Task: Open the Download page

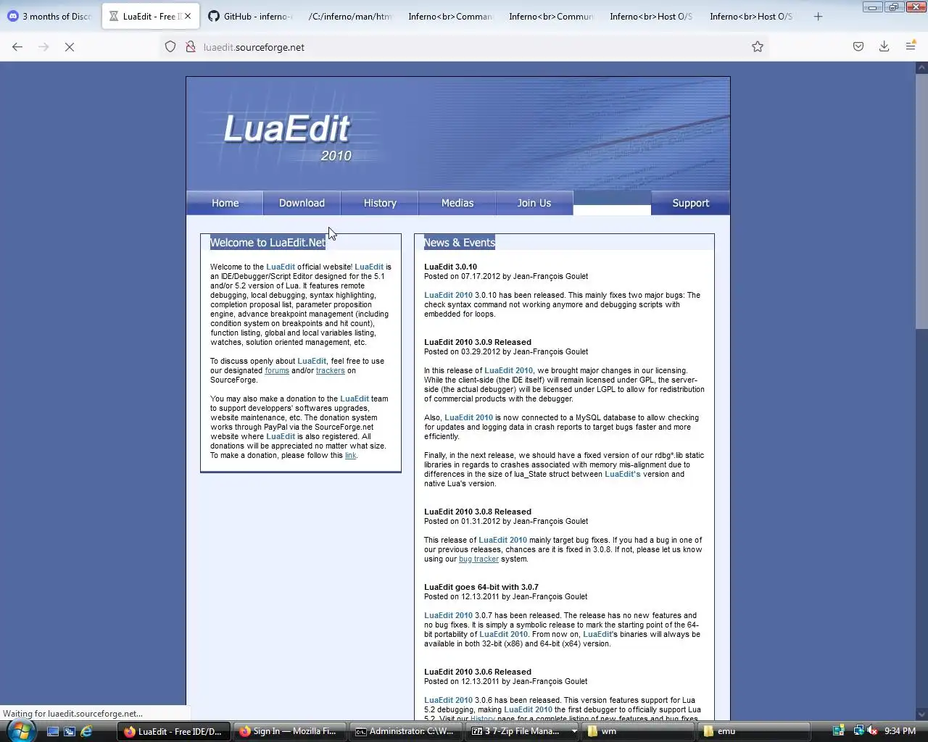Action: [302, 203]
